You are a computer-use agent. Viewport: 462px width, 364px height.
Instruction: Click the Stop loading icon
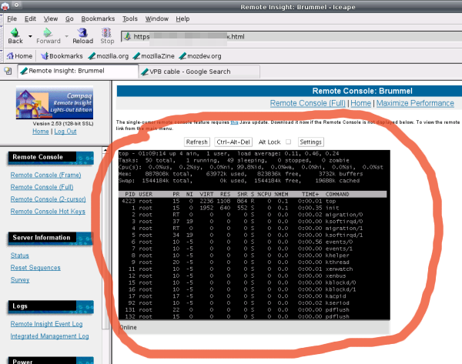click(107, 36)
